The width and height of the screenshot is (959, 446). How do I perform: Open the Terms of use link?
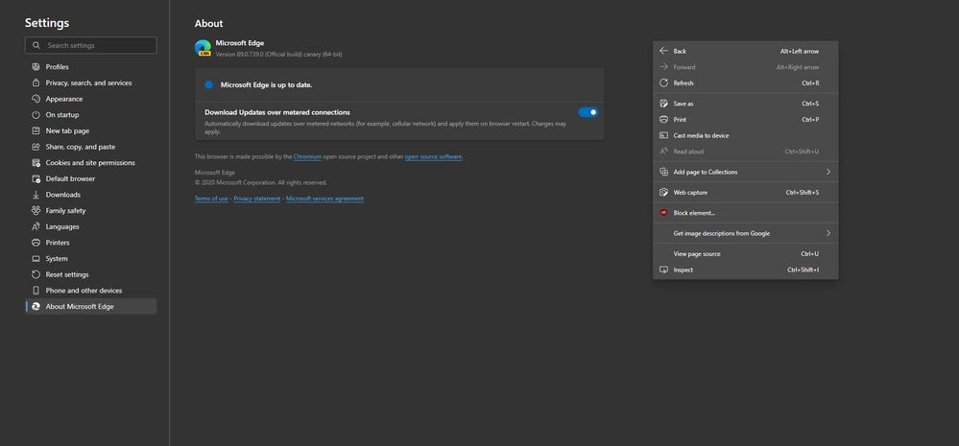click(211, 199)
